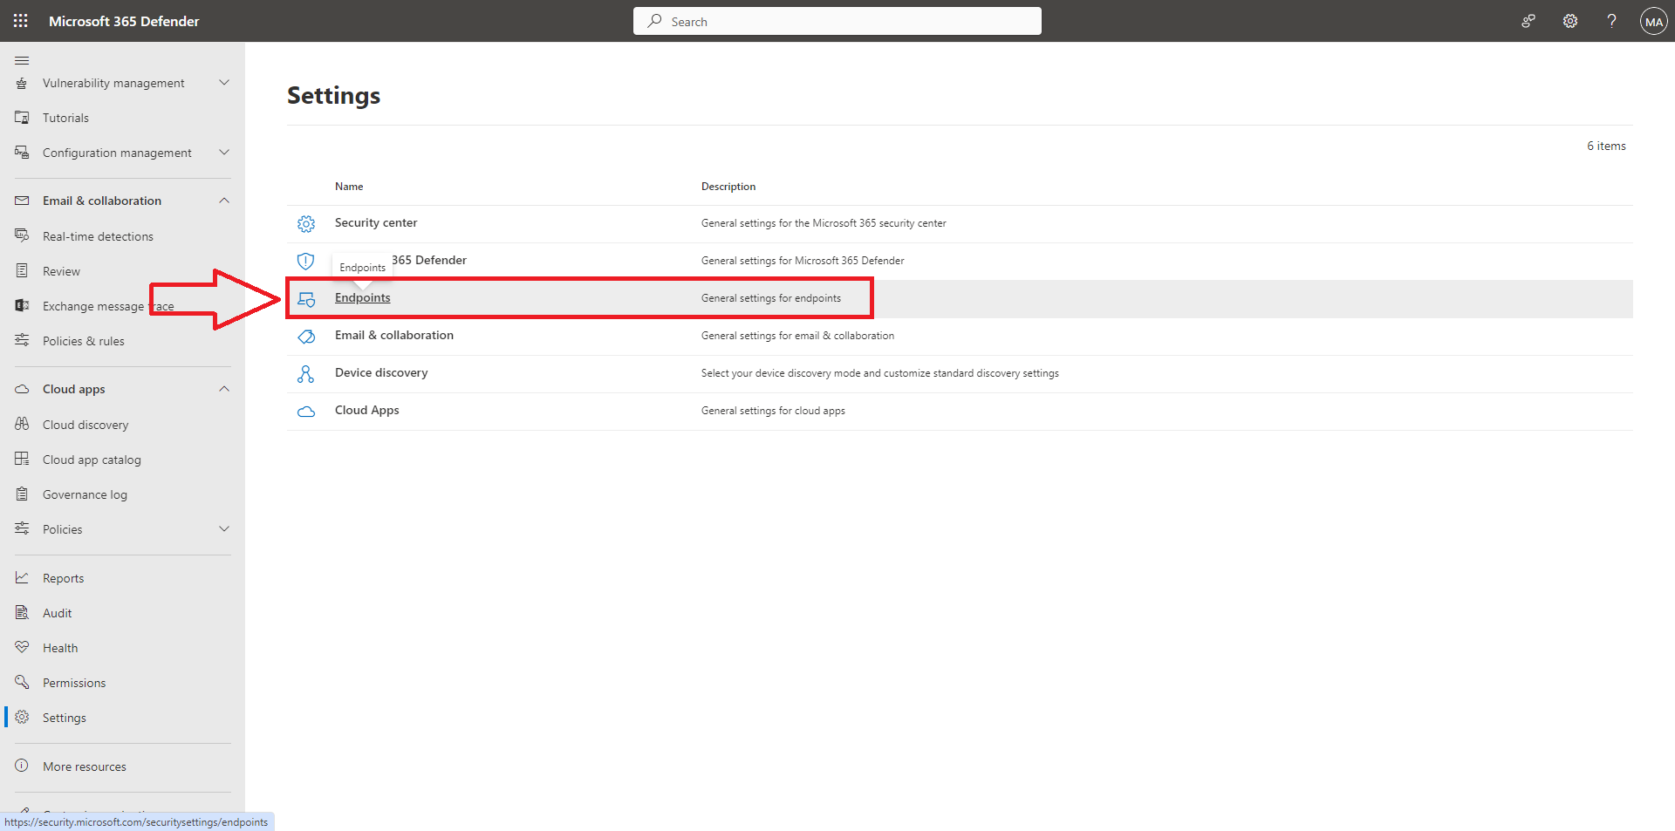Open the help question mark icon
The width and height of the screenshot is (1675, 831).
[1611, 21]
